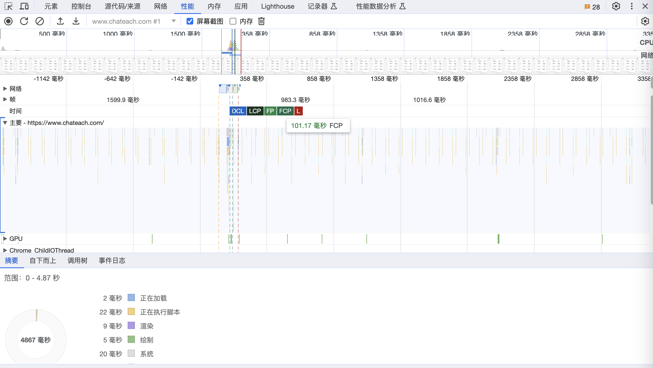
Task: Click the download profile icon
Action: [x=75, y=21]
